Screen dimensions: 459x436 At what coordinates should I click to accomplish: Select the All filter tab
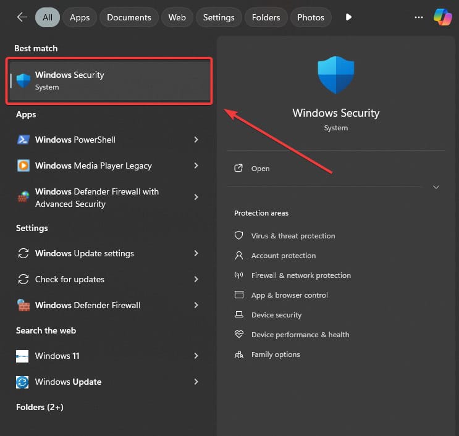pos(48,17)
